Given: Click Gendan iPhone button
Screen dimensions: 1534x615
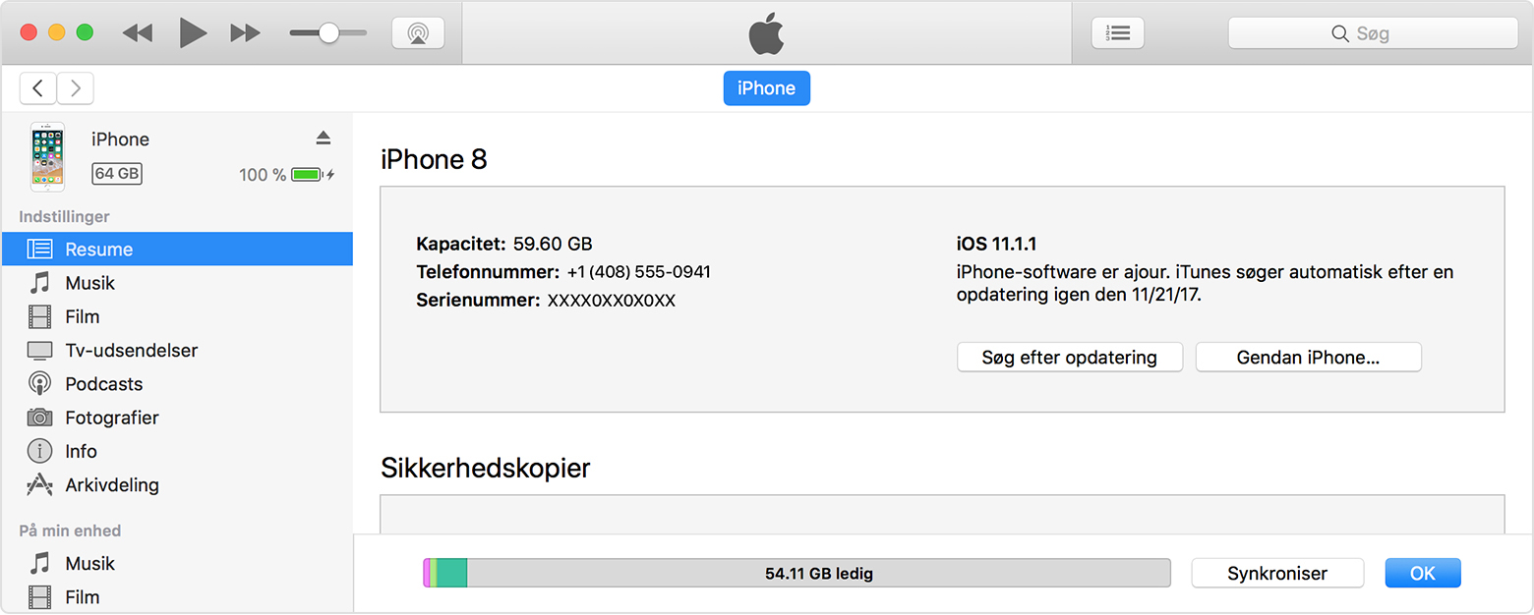Looking at the screenshot, I should [x=1308, y=358].
